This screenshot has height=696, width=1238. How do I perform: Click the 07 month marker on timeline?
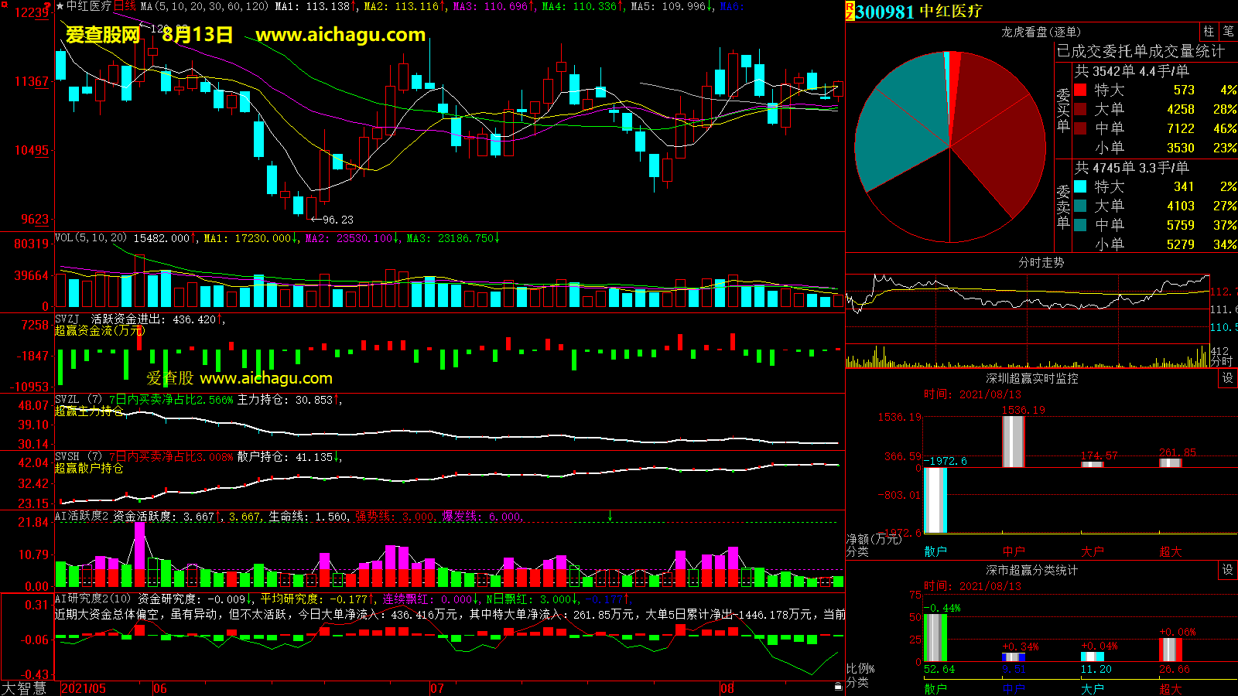pos(437,688)
